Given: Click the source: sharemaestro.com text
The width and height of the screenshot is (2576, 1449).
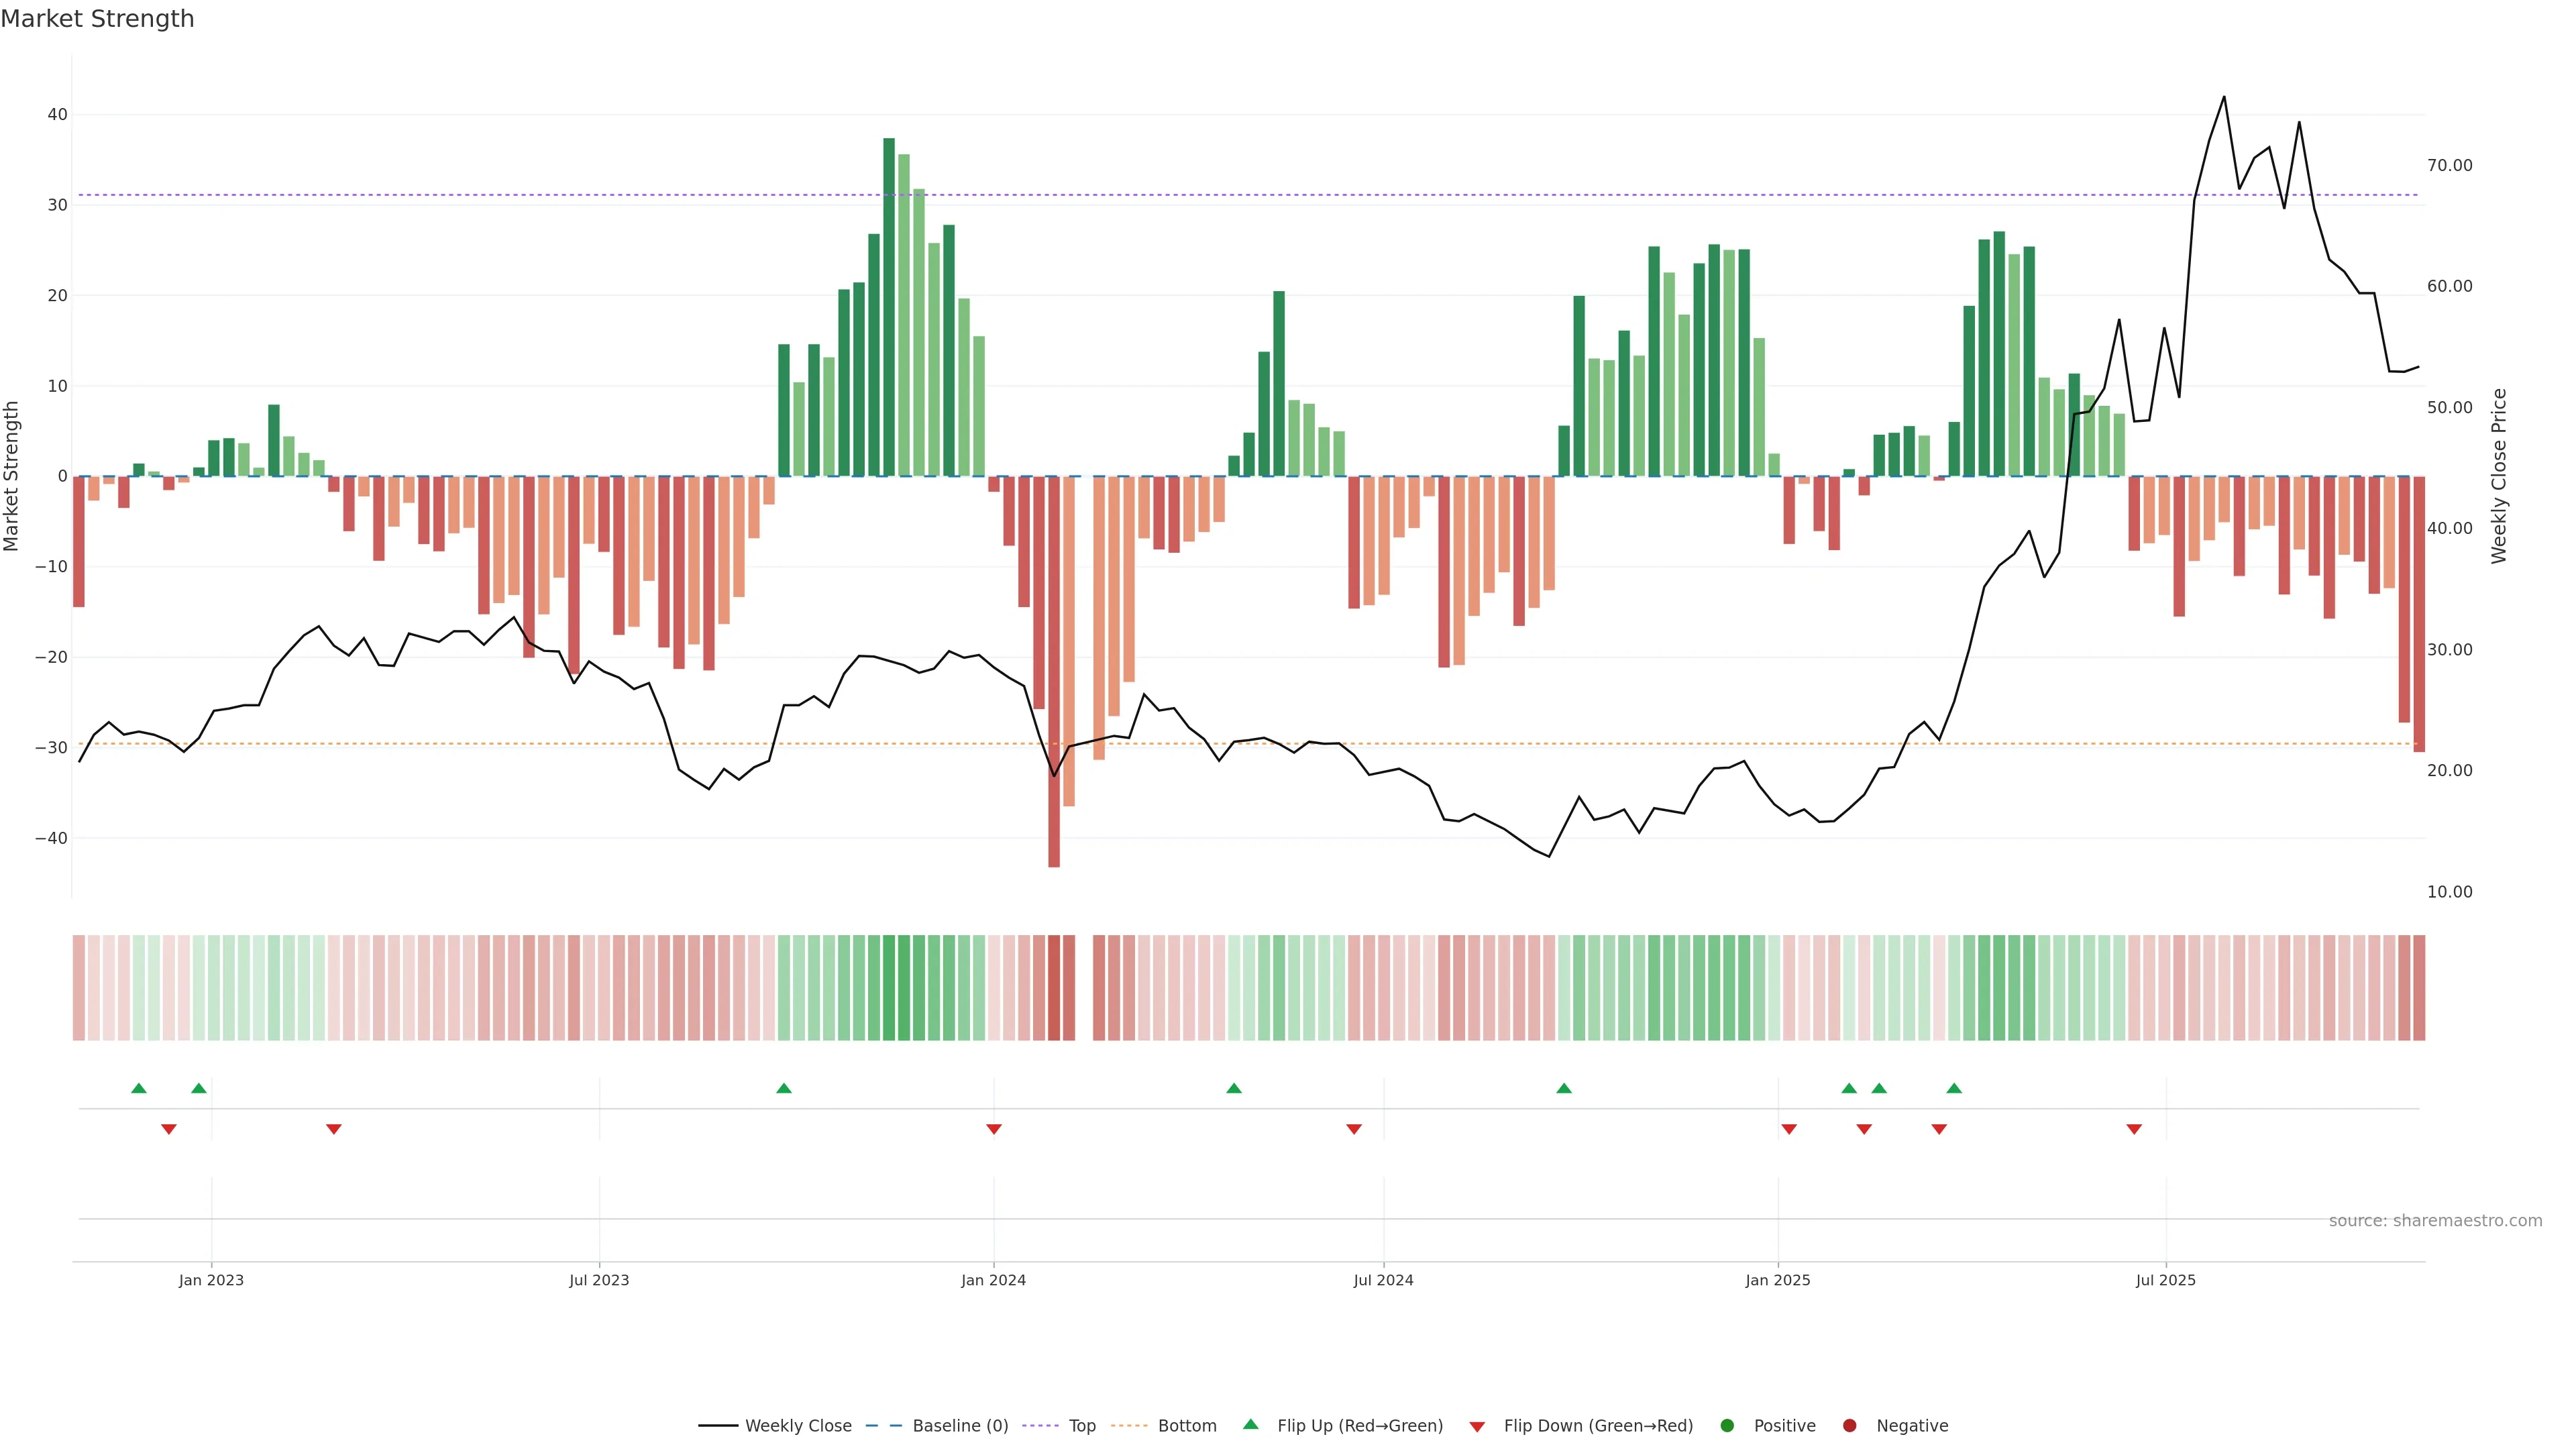Looking at the screenshot, I should [2435, 1220].
